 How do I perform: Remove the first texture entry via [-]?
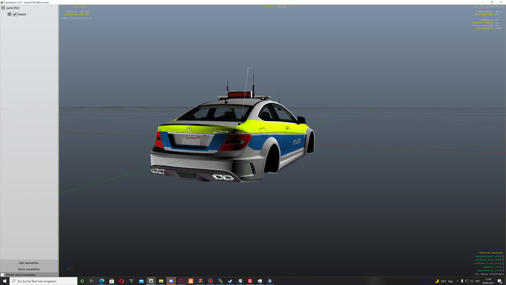coord(502,256)
